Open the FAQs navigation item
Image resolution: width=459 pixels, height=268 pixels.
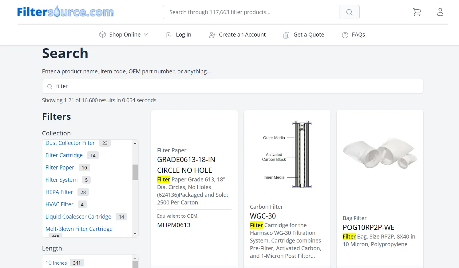pos(359,35)
